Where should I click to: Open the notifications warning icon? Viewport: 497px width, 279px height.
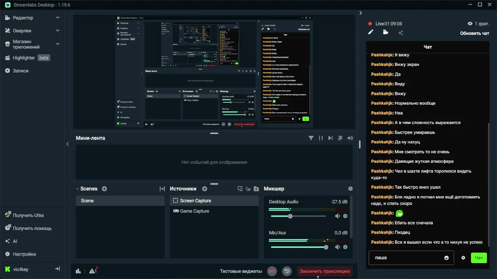point(93,271)
